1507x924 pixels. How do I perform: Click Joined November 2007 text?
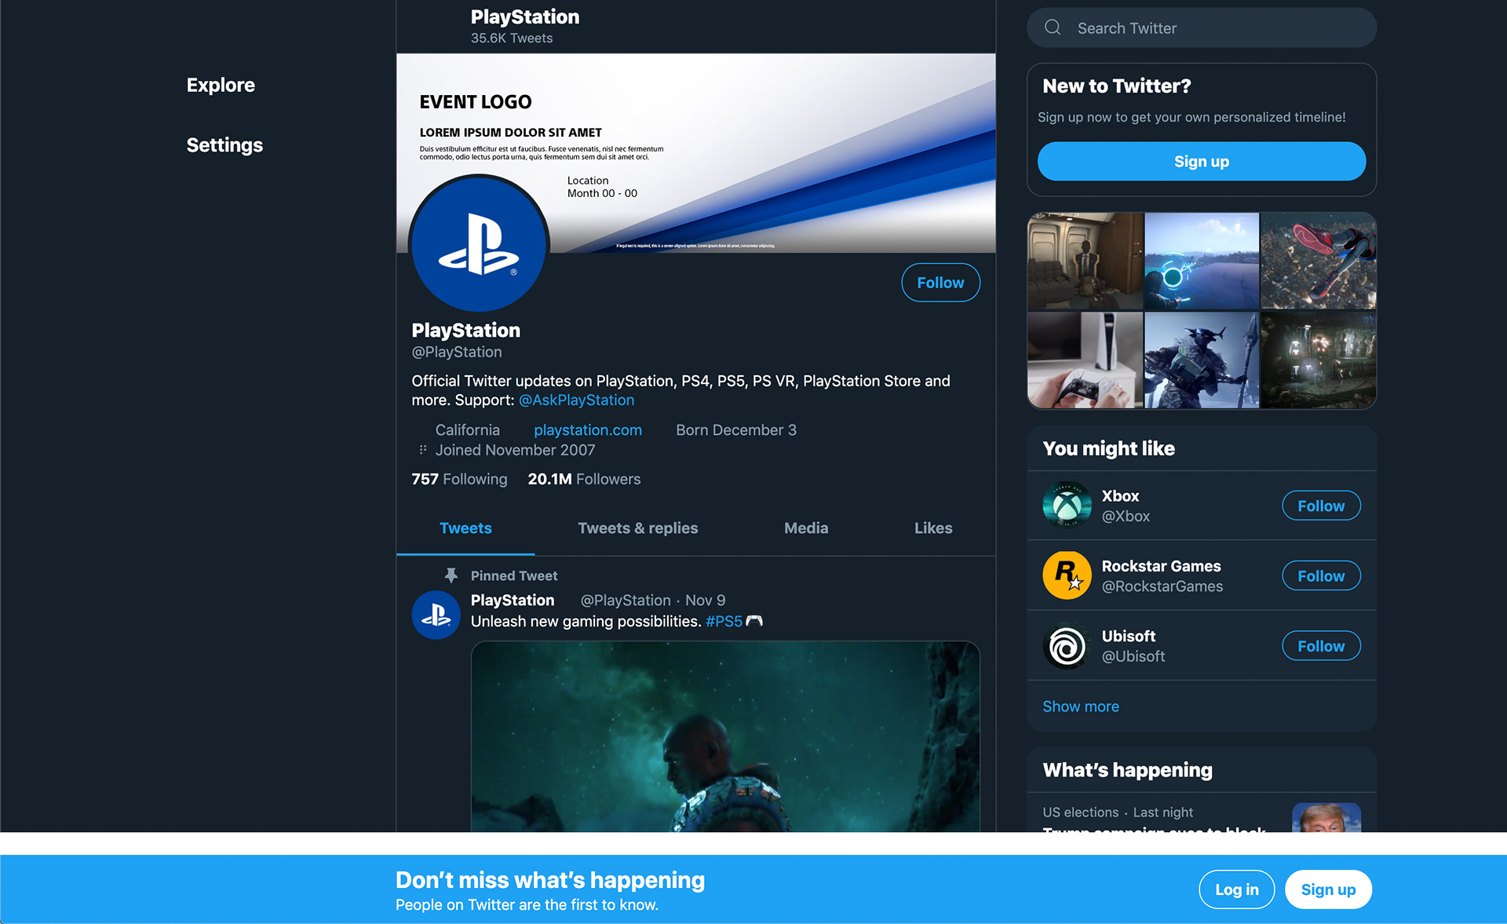(x=515, y=450)
